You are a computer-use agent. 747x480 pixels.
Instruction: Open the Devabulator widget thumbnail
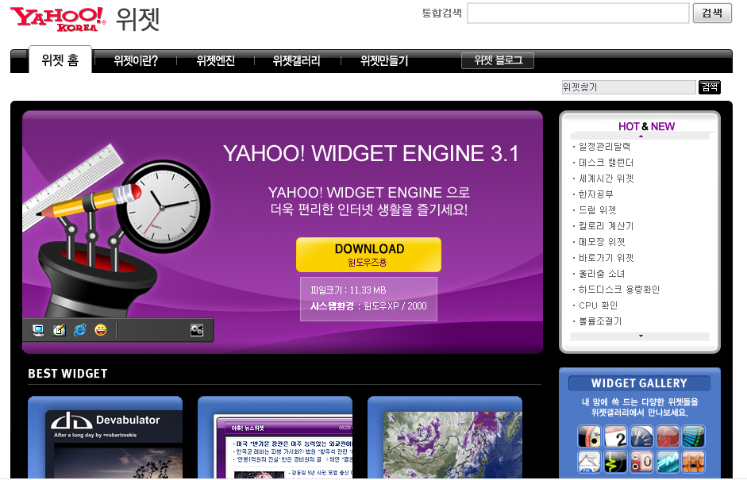[106, 437]
